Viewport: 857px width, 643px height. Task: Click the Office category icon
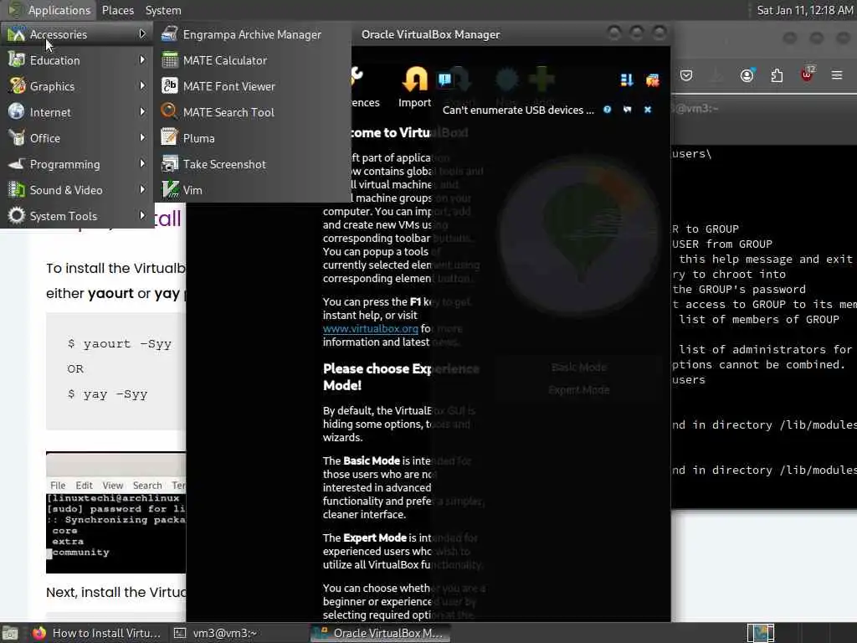(x=17, y=138)
